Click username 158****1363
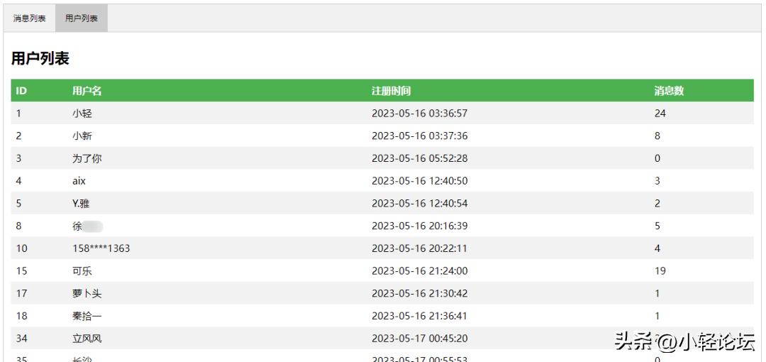This screenshot has width=766, height=362. [101, 248]
